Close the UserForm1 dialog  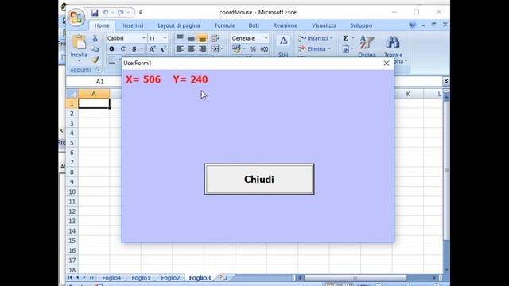(387, 64)
